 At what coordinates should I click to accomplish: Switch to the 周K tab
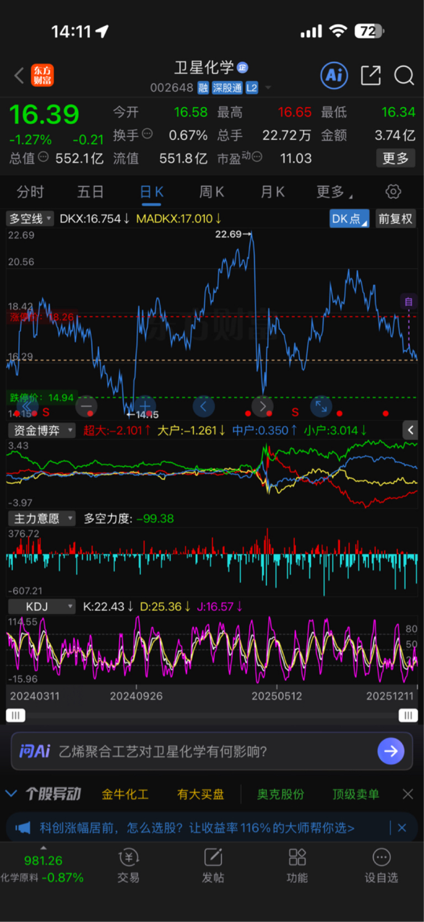tap(211, 192)
